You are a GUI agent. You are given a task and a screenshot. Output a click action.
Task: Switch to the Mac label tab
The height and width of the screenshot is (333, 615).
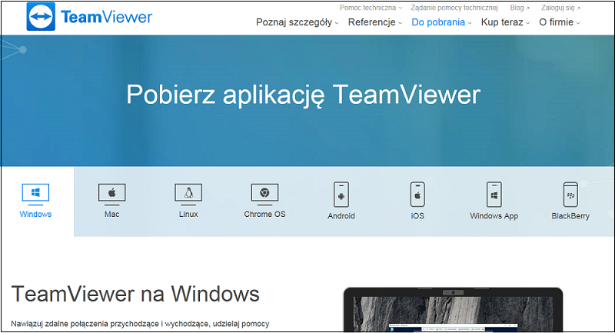[x=111, y=214]
